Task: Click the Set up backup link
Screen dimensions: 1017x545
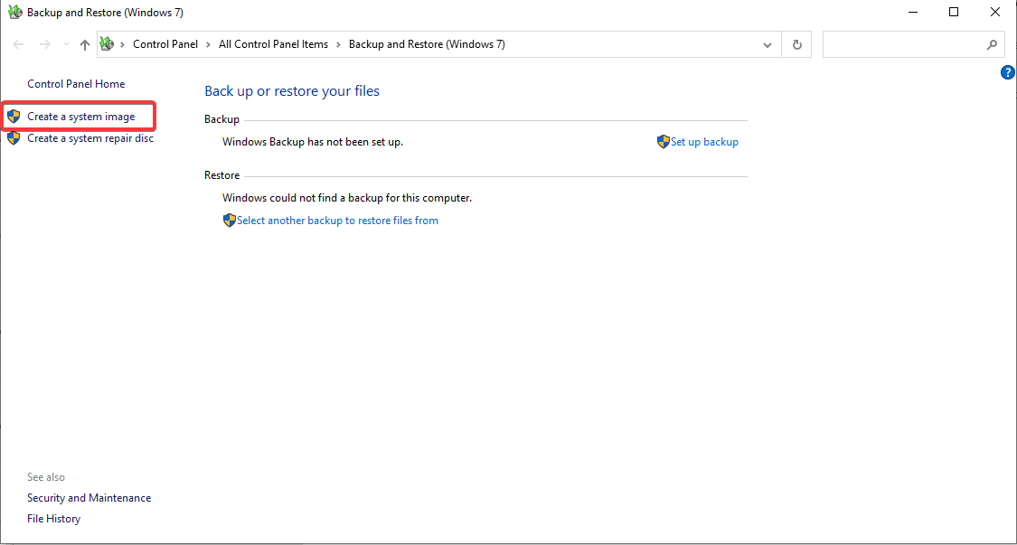Action: 704,142
